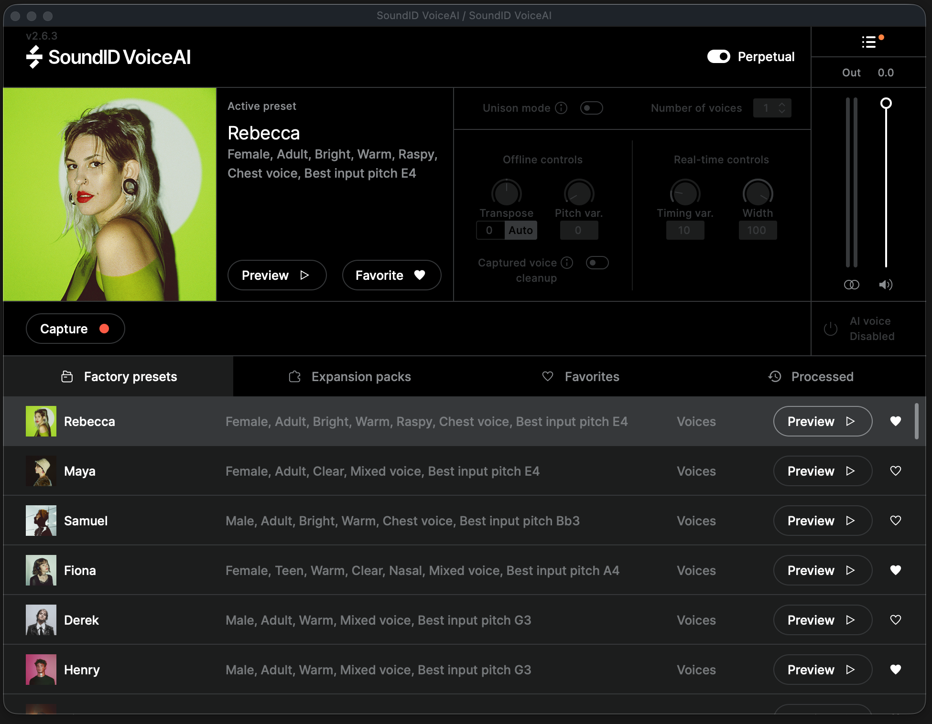
Task: Favorite Maya with the heart icon
Action: coord(896,471)
